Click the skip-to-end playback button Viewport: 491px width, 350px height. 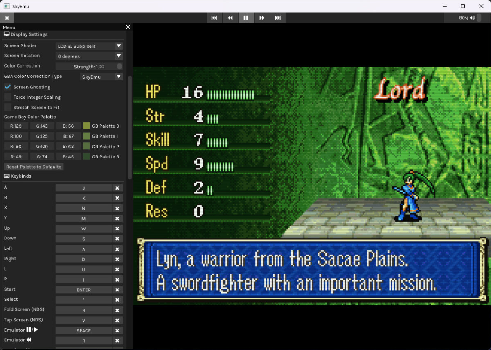(x=278, y=18)
